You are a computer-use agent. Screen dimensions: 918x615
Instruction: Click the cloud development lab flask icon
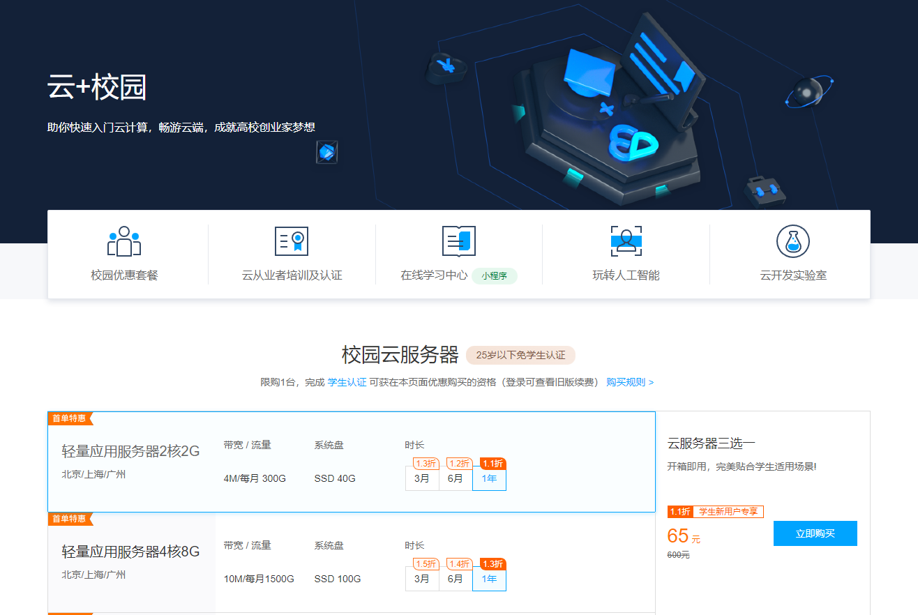(793, 241)
